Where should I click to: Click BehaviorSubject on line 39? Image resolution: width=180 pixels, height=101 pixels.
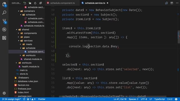click(108, 10)
